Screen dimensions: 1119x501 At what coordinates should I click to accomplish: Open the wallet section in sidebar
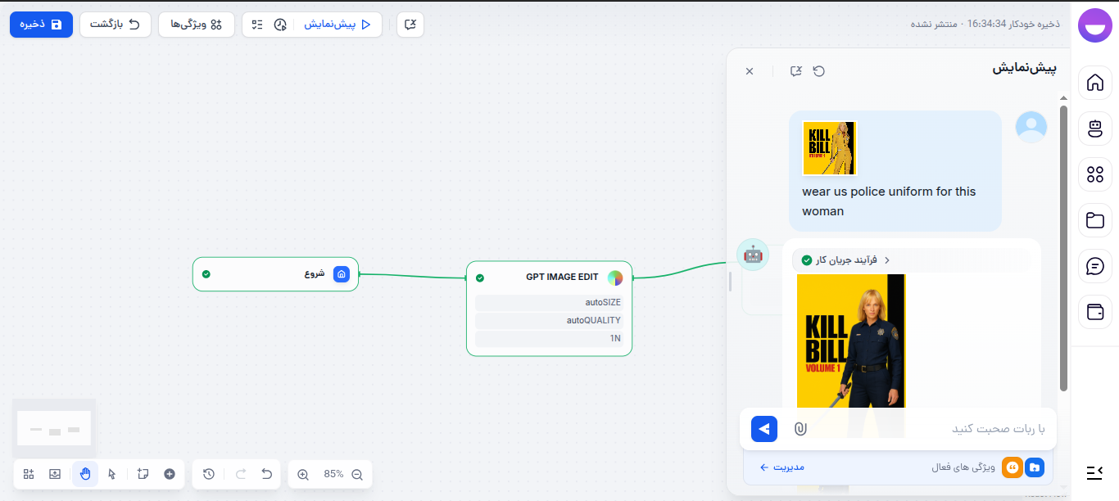point(1095,312)
